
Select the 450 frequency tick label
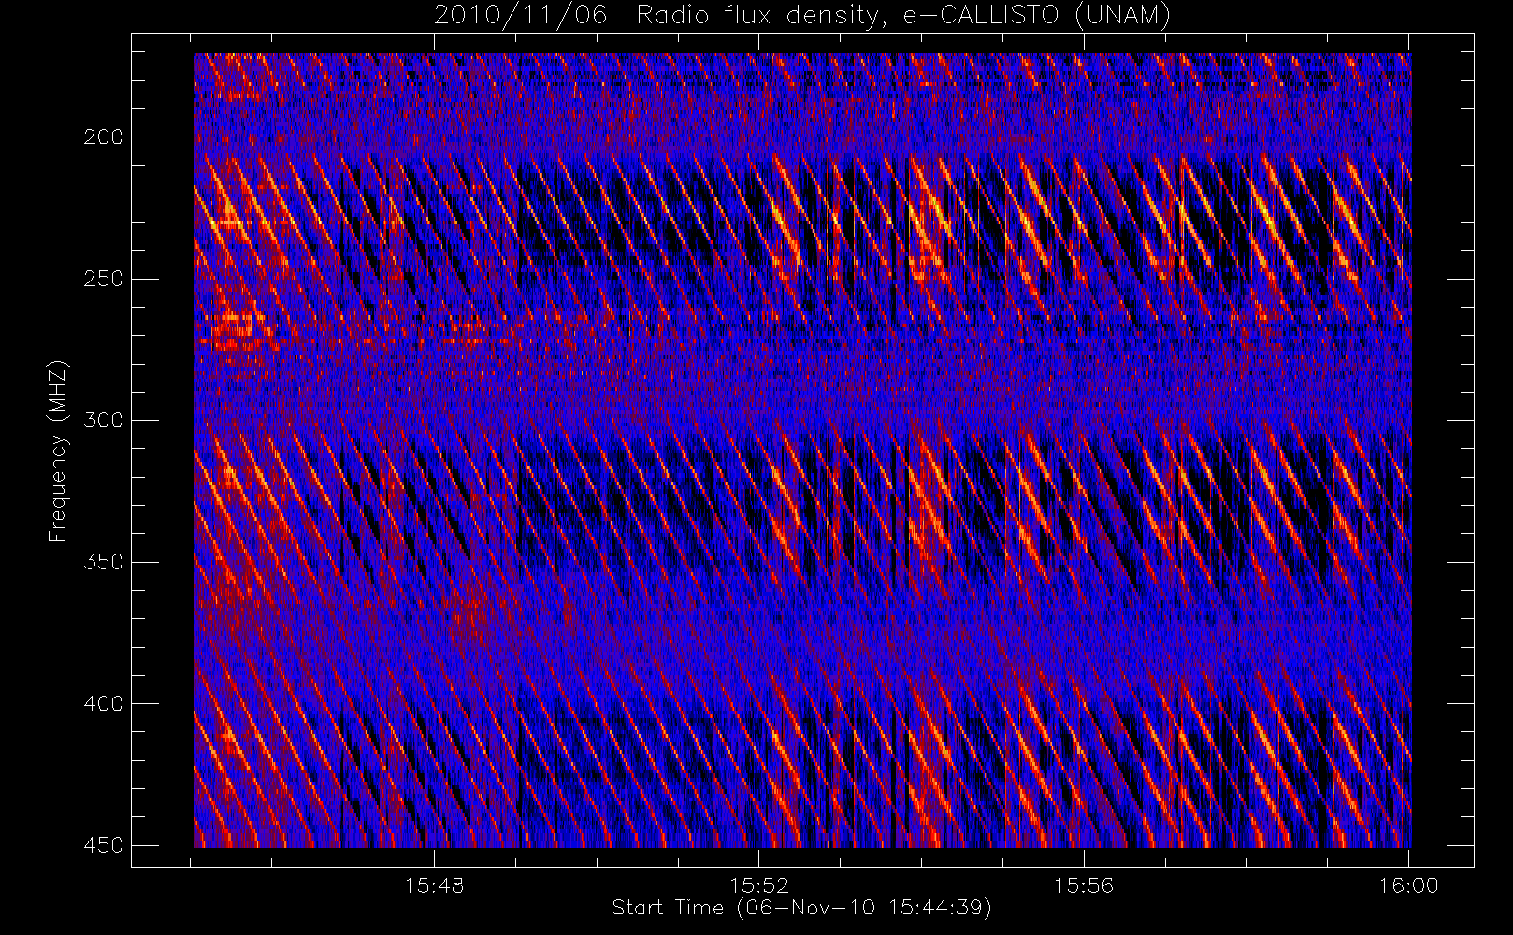[x=102, y=845]
